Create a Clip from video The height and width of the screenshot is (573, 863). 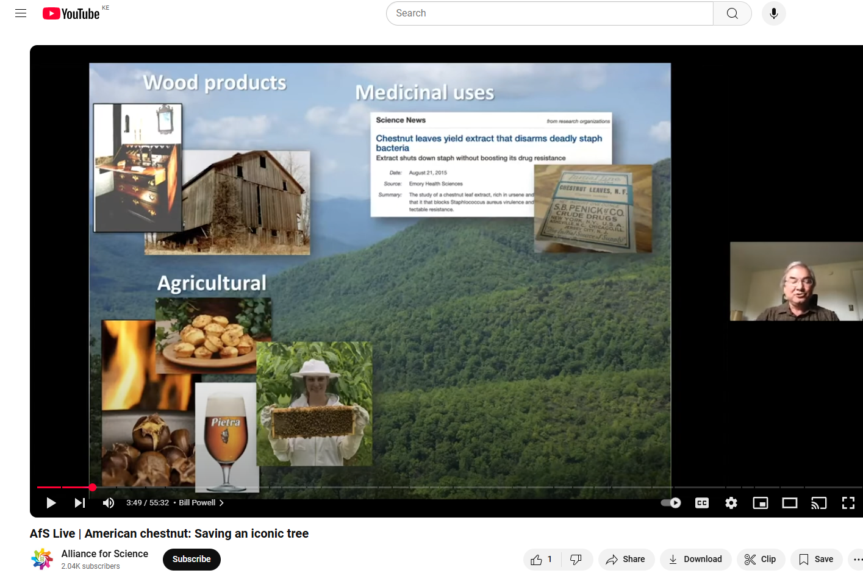761,559
